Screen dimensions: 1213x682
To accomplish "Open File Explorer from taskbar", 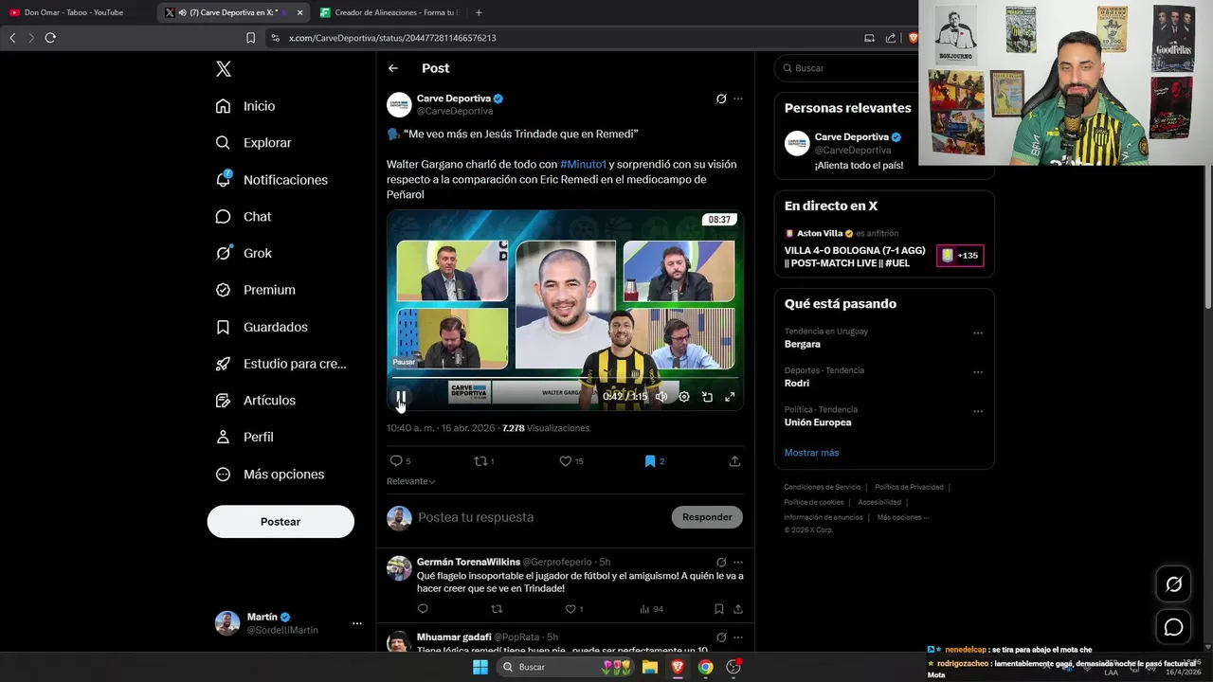I will (650, 667).
